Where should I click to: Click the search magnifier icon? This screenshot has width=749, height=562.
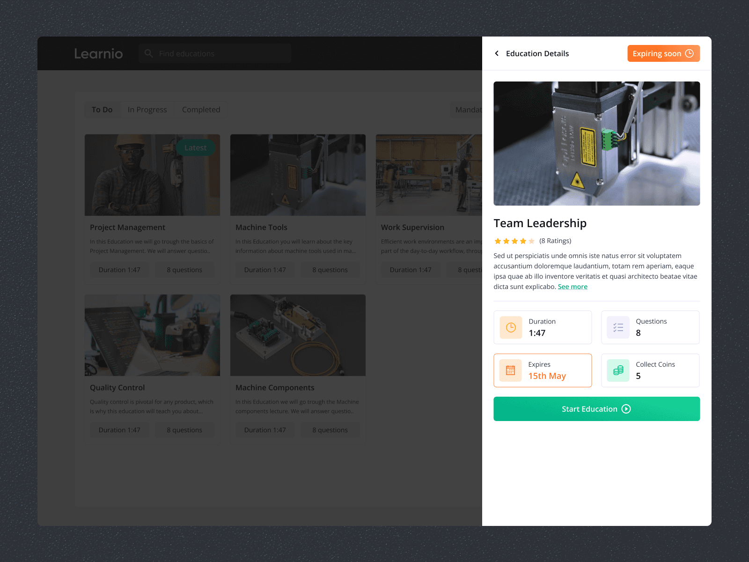[148, 53]
